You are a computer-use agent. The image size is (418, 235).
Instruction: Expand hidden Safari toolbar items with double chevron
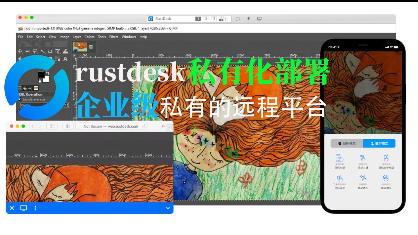click(x=163, y=127)
